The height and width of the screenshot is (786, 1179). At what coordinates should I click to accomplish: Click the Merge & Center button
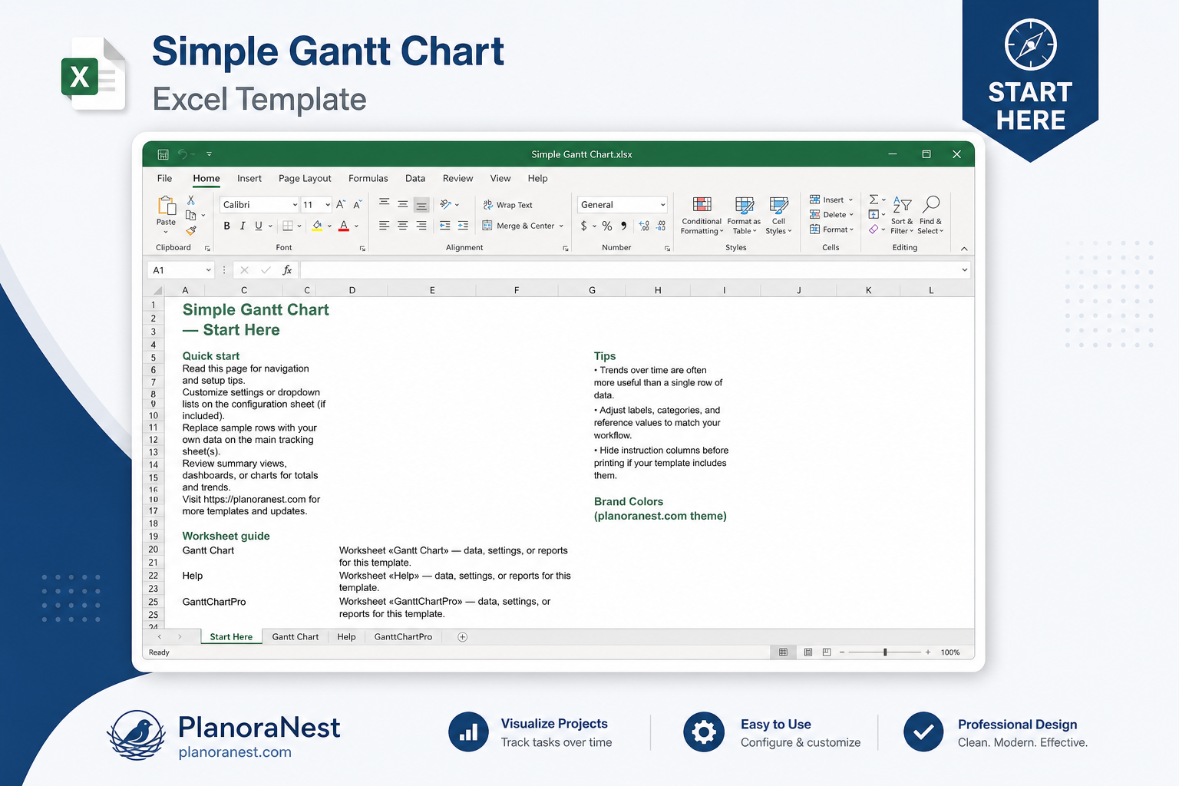coord(523,226)
